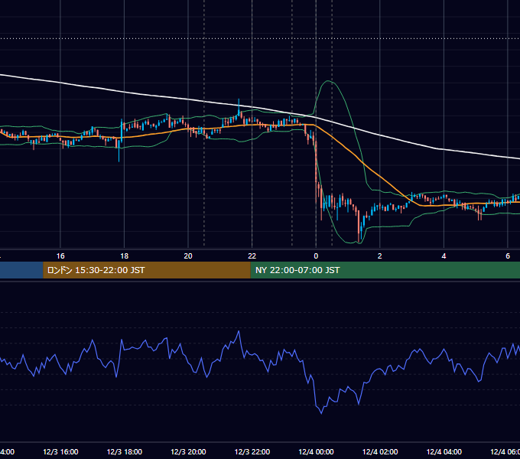
Task: Click hour label 4 on price chart axis
Action: [x=444, y=256]
